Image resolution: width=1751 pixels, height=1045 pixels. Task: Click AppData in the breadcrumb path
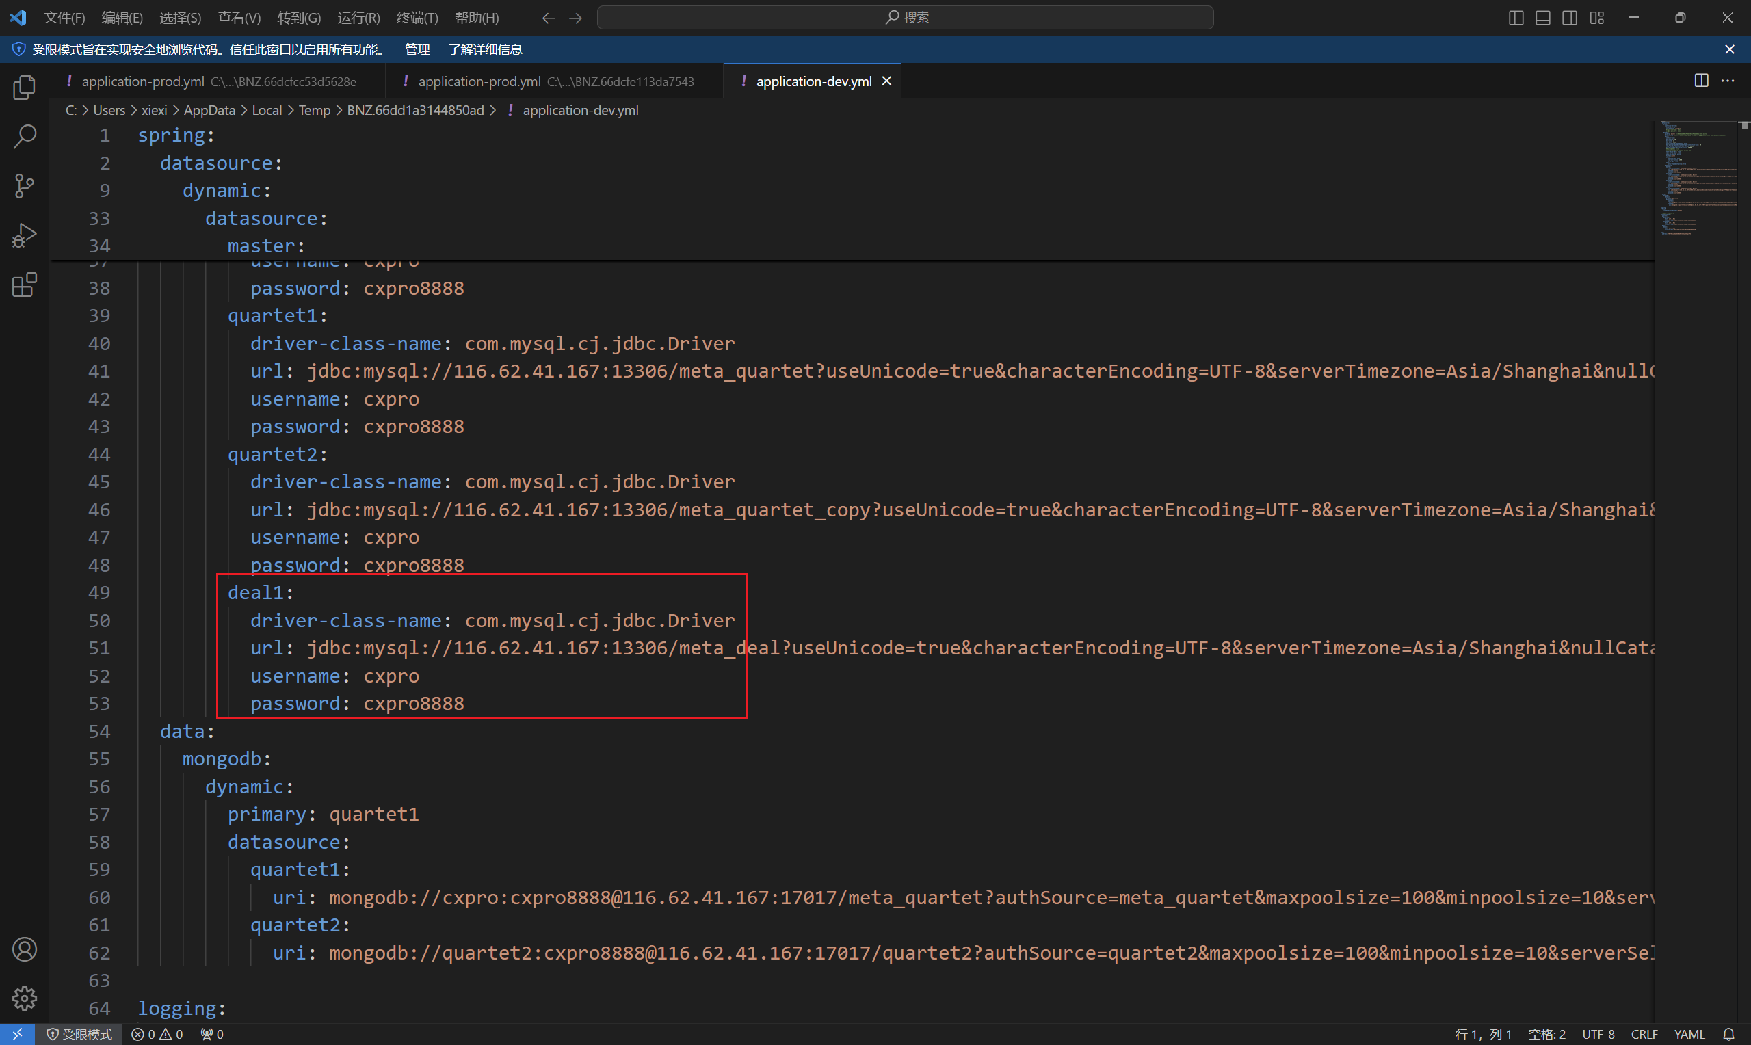[x=209, y=110]
